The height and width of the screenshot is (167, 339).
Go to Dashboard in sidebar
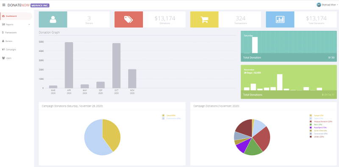(16, 16)
